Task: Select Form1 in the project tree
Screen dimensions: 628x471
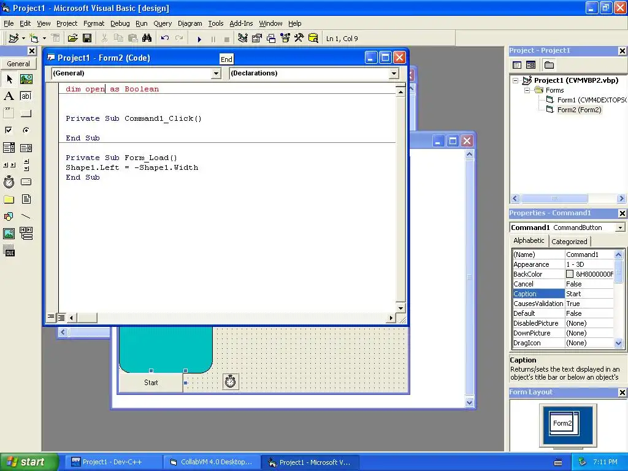Action: click(586, 100)
